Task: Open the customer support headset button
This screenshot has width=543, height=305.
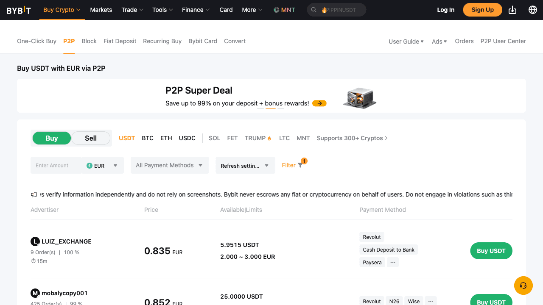Action: click(523, 286)
